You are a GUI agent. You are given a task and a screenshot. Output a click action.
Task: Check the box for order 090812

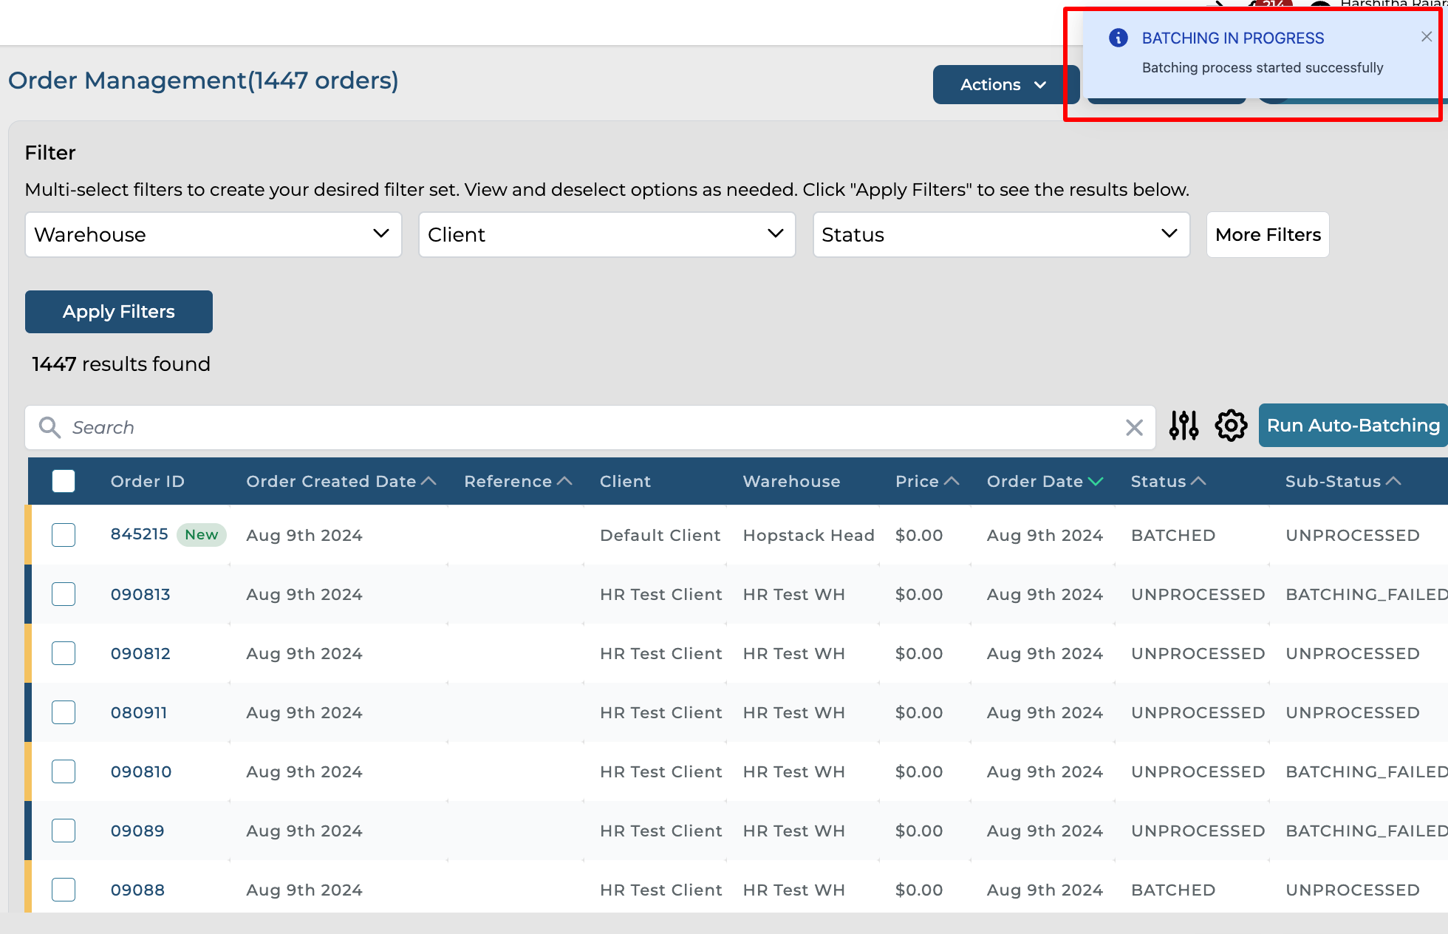(x=64, y=653)
